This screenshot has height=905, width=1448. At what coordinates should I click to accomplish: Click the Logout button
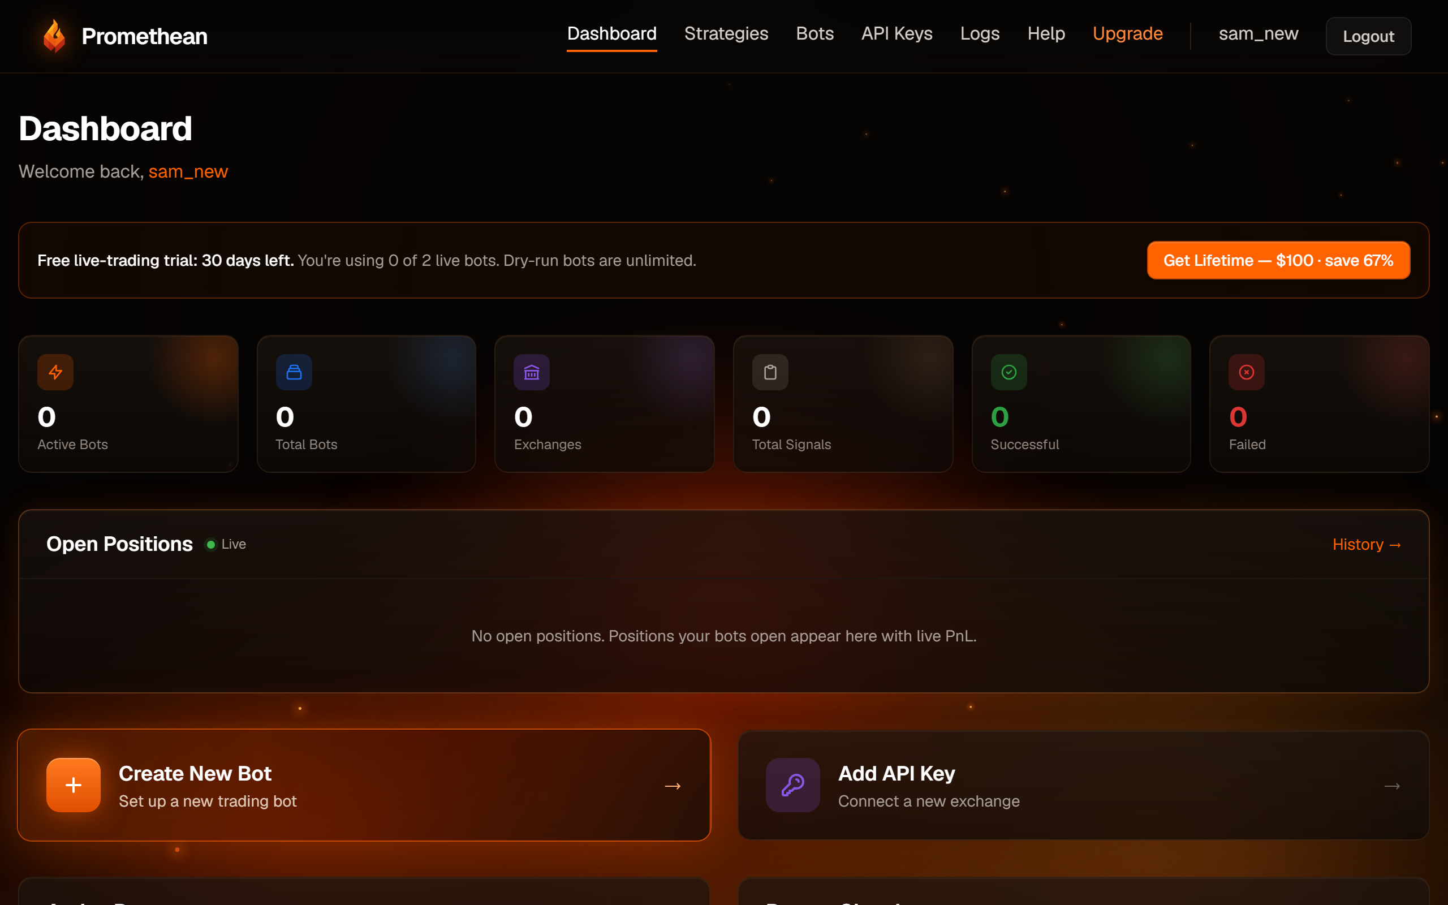[1368, 37]
